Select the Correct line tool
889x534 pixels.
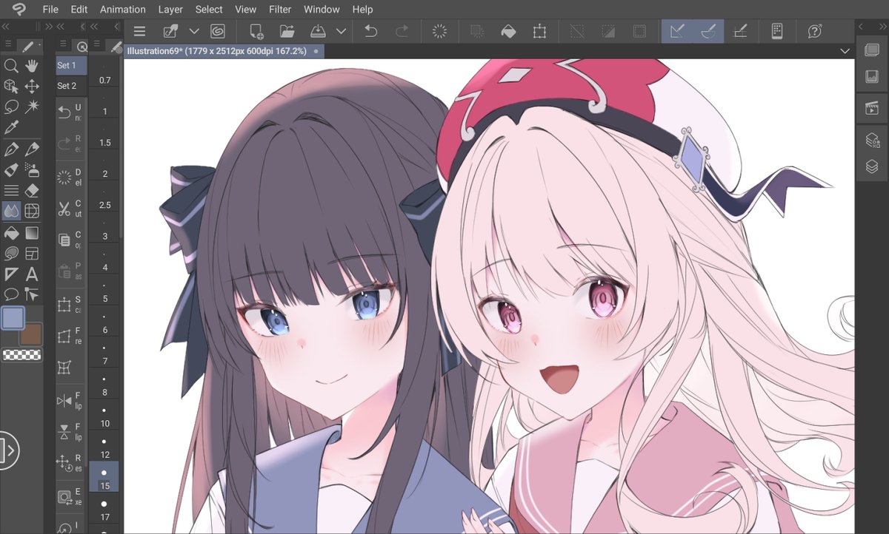click(x=32, y=294)
